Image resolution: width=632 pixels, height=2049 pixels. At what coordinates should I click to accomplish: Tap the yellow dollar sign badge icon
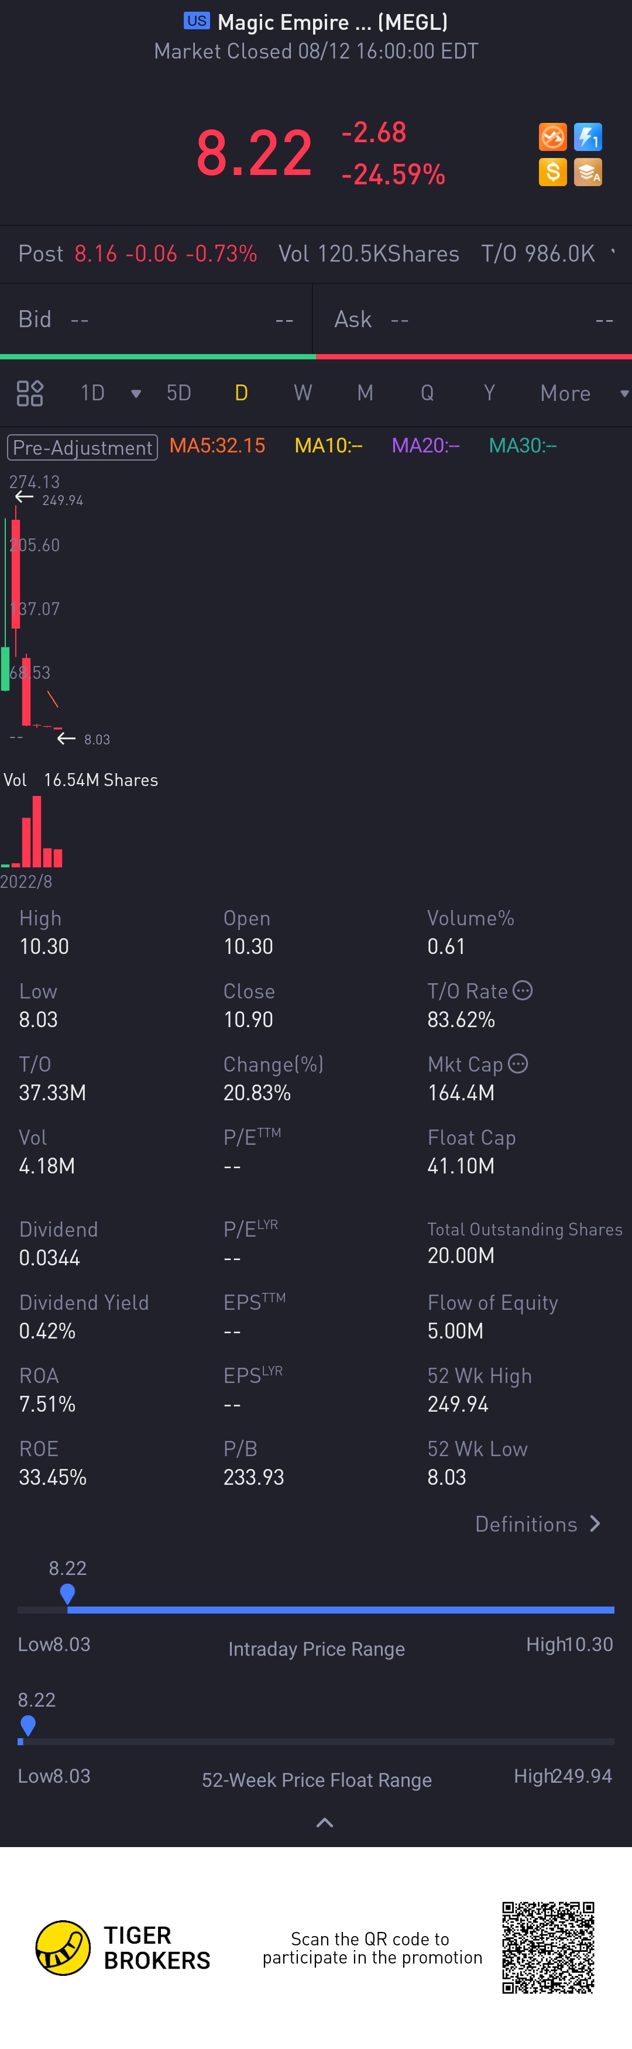coord(552,172)
